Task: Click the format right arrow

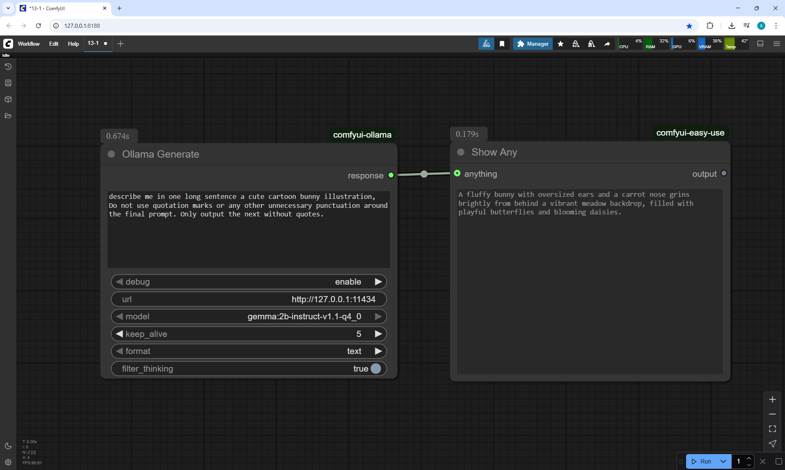Action: 378,351
